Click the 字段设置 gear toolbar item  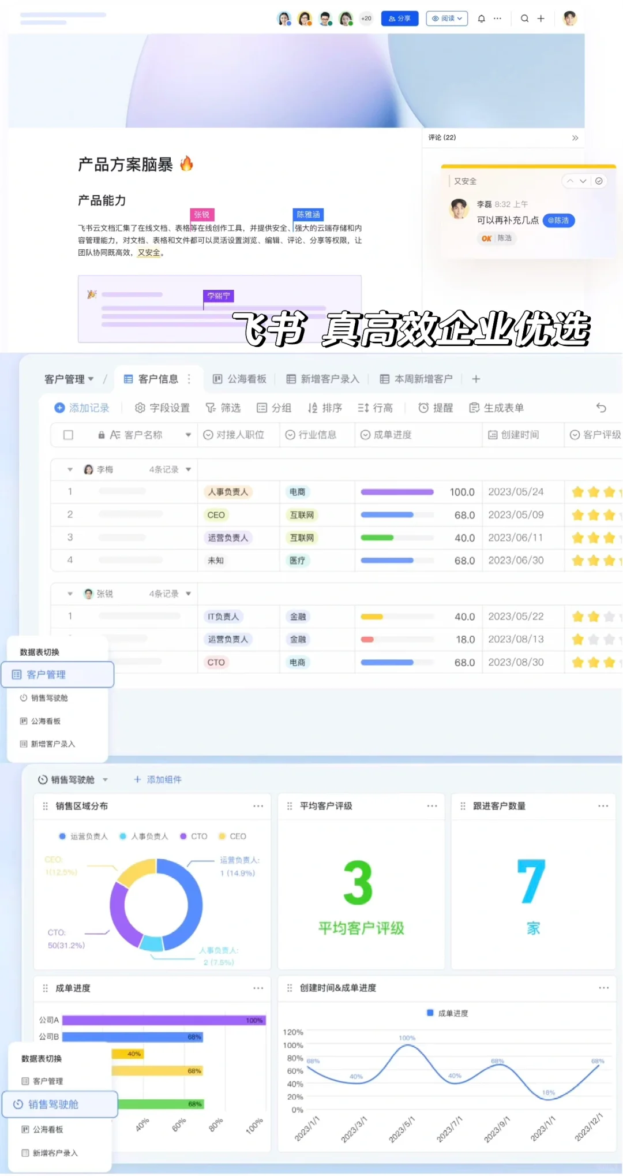coord(162,408)
